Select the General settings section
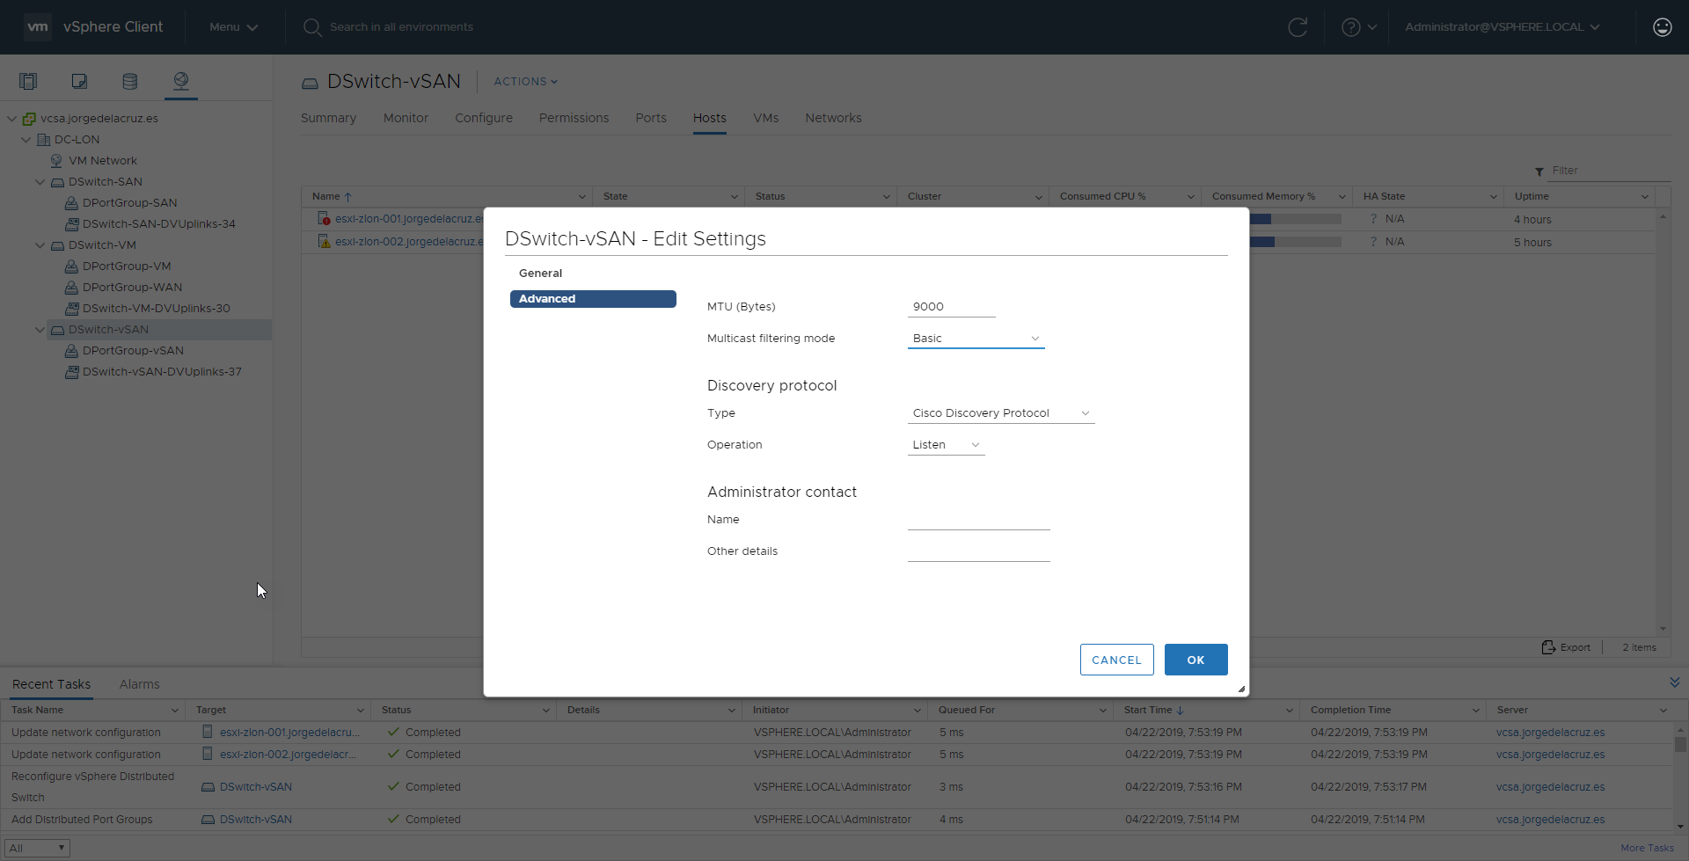The image size is (1689, 861). point(540,274)
